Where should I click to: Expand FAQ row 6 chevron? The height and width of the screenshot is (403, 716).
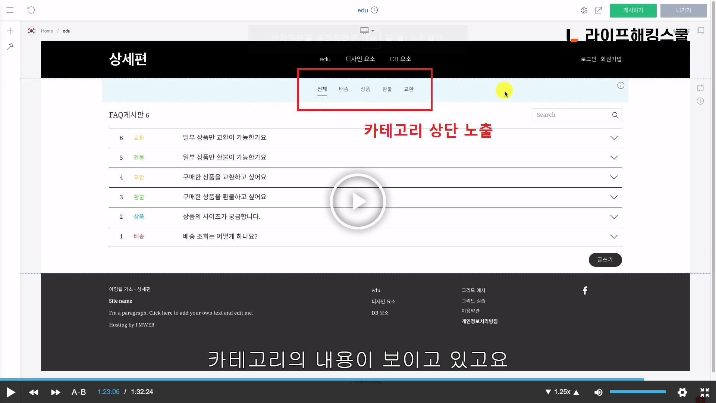[x=614, y=138]
